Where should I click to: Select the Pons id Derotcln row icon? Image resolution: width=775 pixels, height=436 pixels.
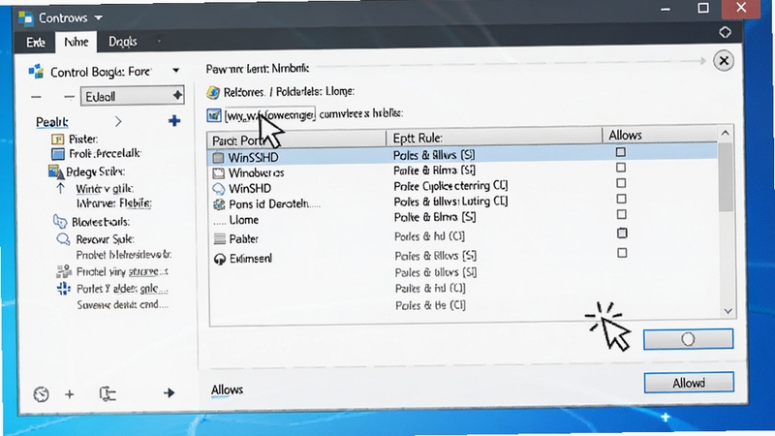point(219,204)
